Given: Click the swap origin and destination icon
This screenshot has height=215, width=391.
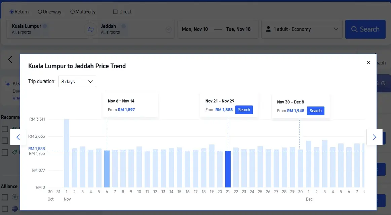Looking at the screenshot, I should pos(90,29).
